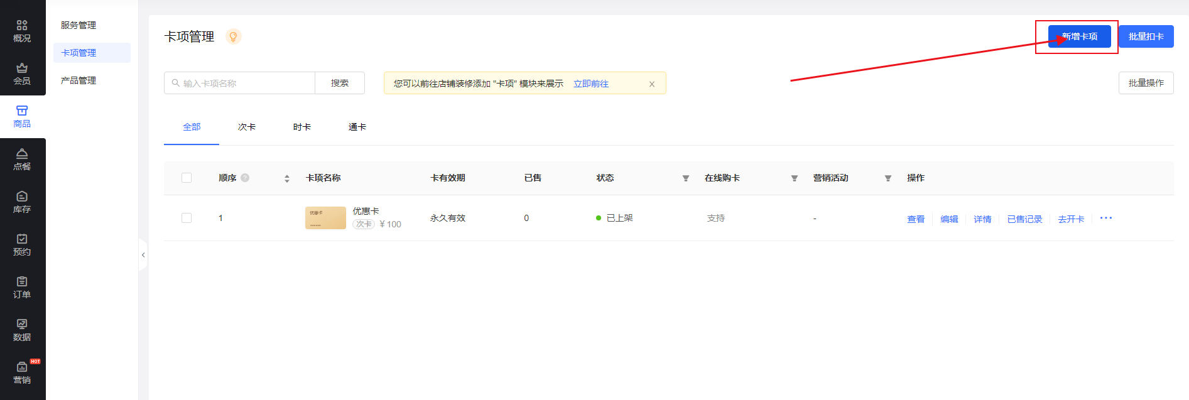Image resolution: width=1189 pixels, height=400 pixels.
Task: Switch to the 次卡 tab
Action: (247, 127)
